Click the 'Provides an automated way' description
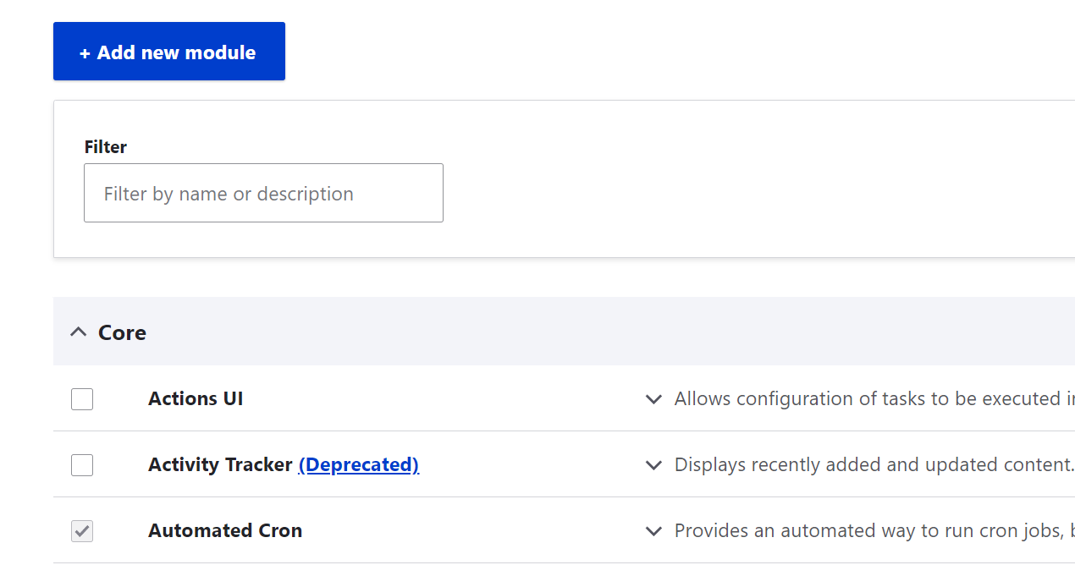Screen dimensions: 1075x565 click(x=874, y=530)
